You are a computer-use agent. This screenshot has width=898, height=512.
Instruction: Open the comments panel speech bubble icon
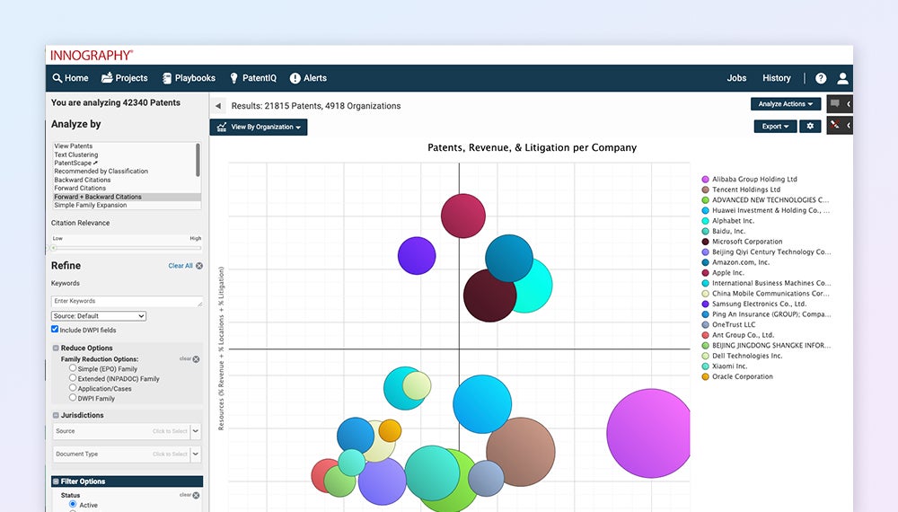pos(835,104)
